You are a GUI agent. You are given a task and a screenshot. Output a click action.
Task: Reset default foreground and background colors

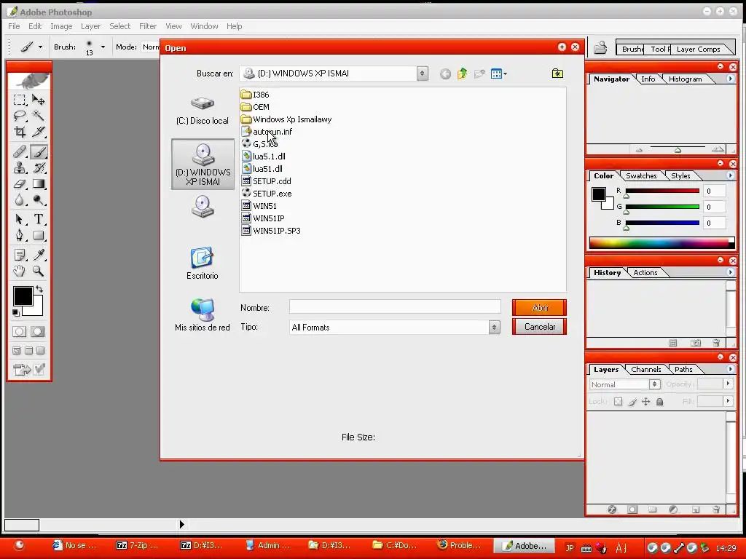click(16, 313)
